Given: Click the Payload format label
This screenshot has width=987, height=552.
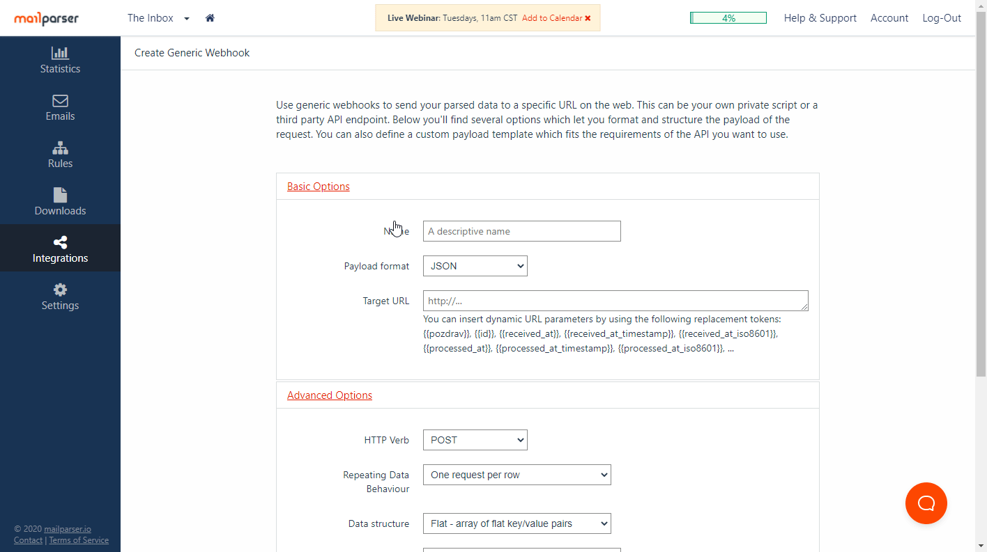Looking at the screenshot, I should pos(377,266).
